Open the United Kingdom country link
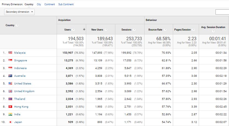Viewport: 229px width, 126px height. (24, 91)
